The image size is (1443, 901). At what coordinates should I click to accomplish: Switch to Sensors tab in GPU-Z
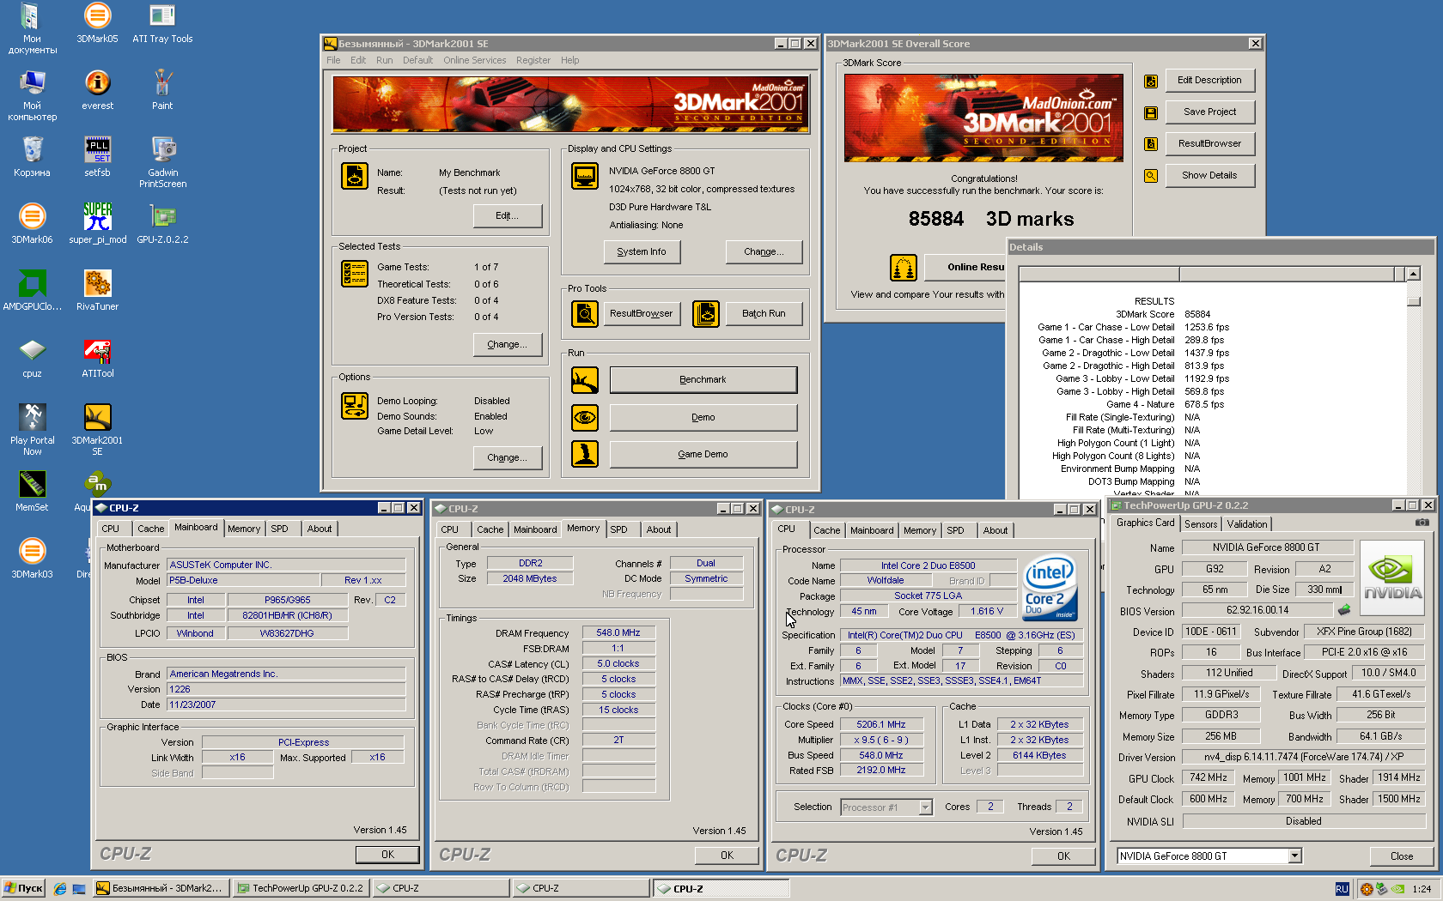pyautogui.click(x=1201, y=524)
